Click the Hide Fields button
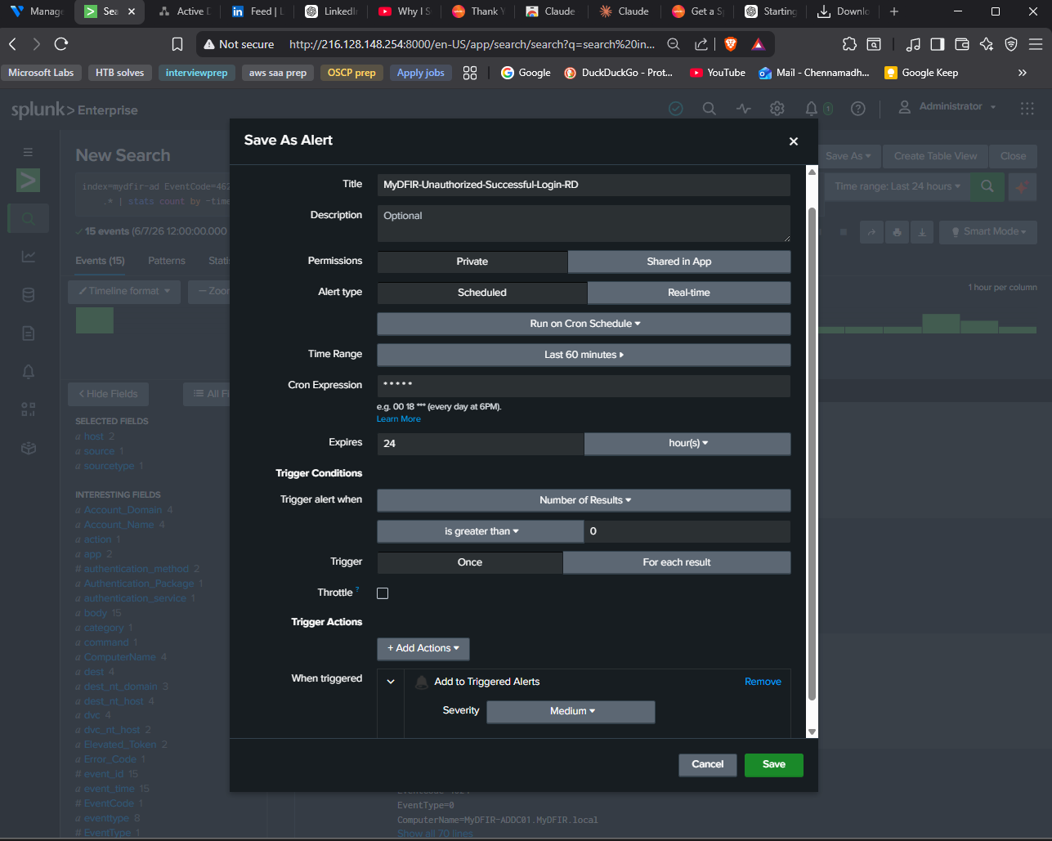This screenshot has width=1052, height=841. click(x=109, y=394)
